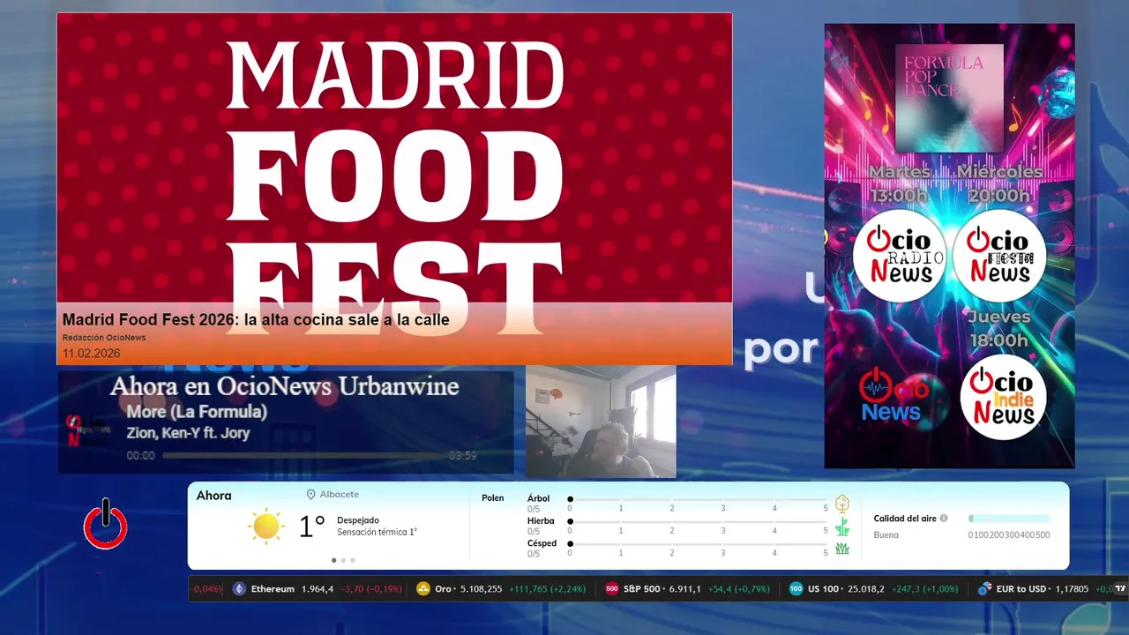Click the Césped pollen grass icon

[x=842, y=549]
